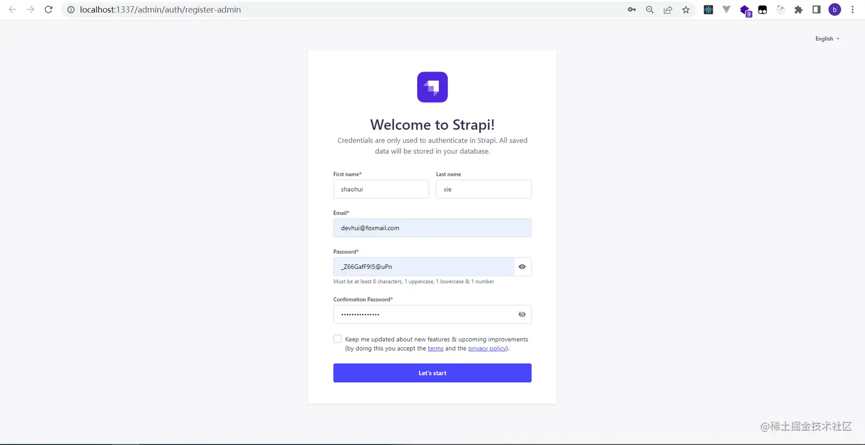Click the purple extension showing badge 9
Image resolution: width=865 pixels, height=445 pixels.
pos(745,9)
